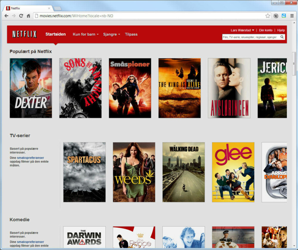
Task: Open the Din konto link
Action: click(x=266, y=30)
